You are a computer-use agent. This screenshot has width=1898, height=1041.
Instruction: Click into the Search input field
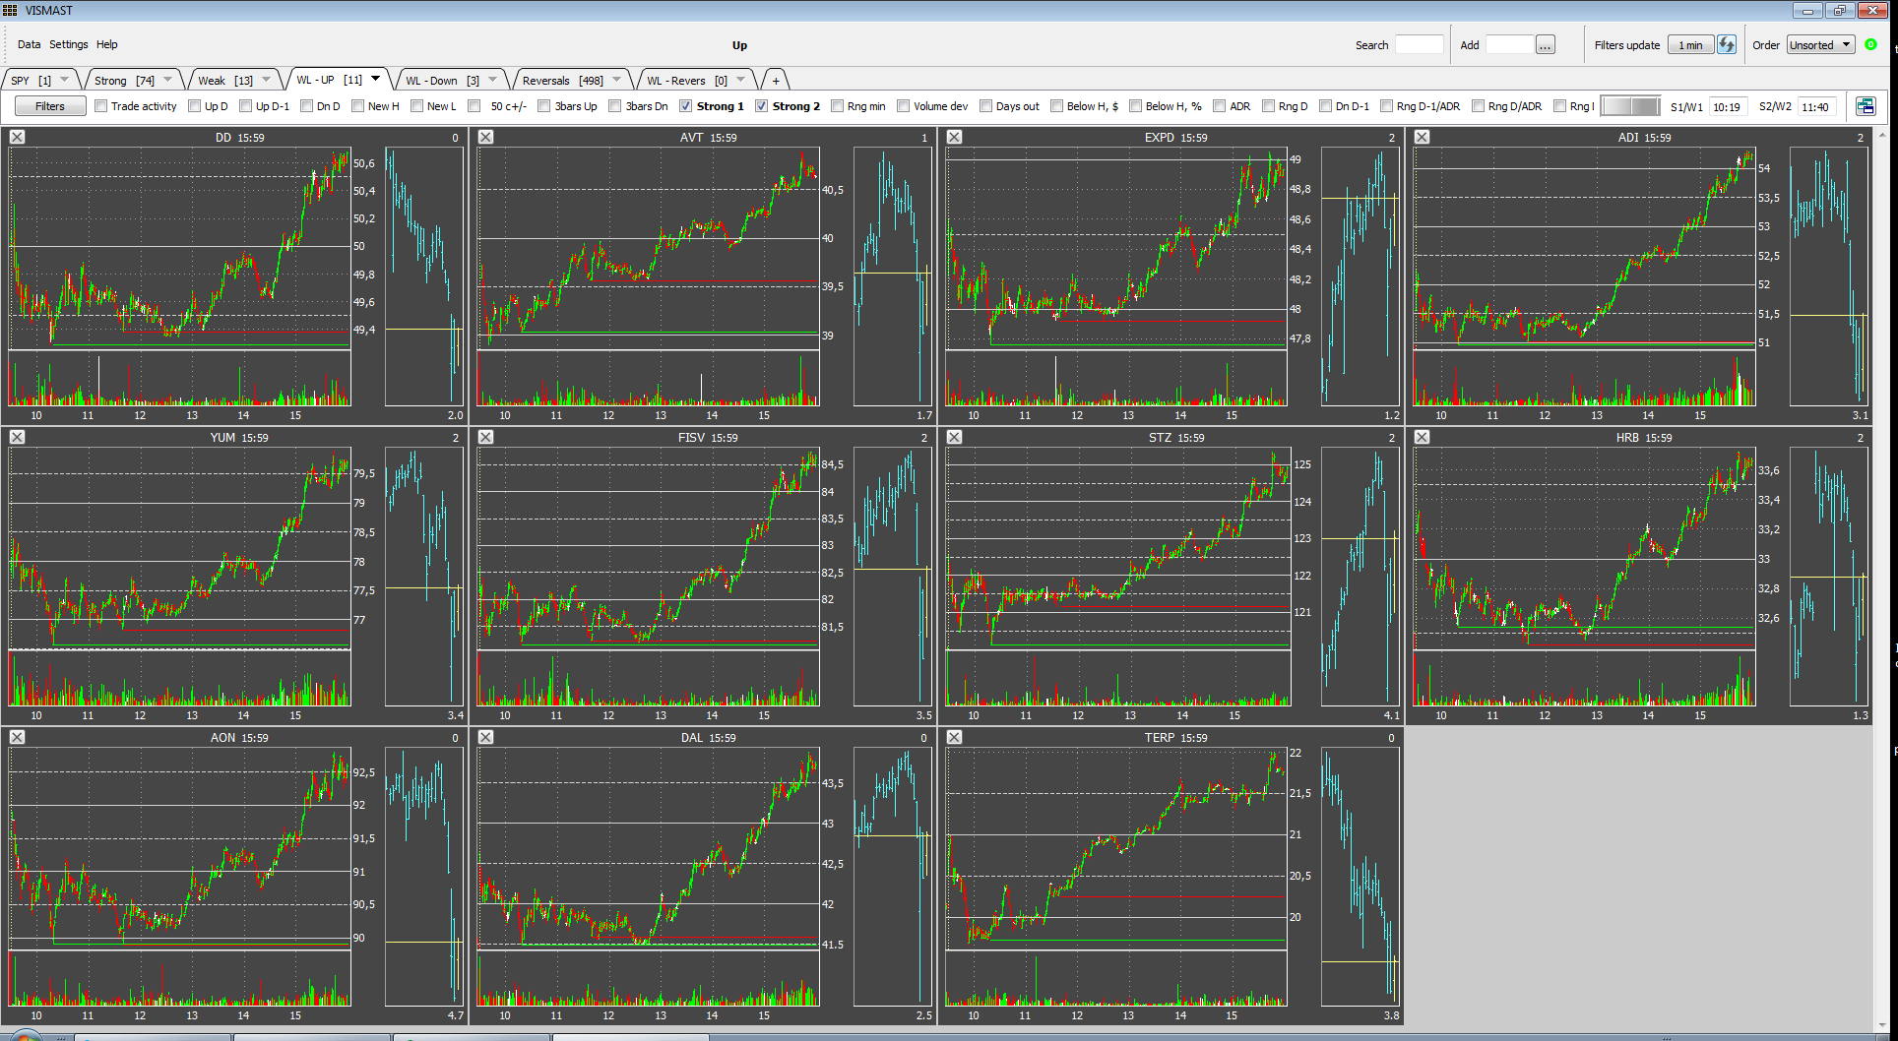[x=1420, y=45]
